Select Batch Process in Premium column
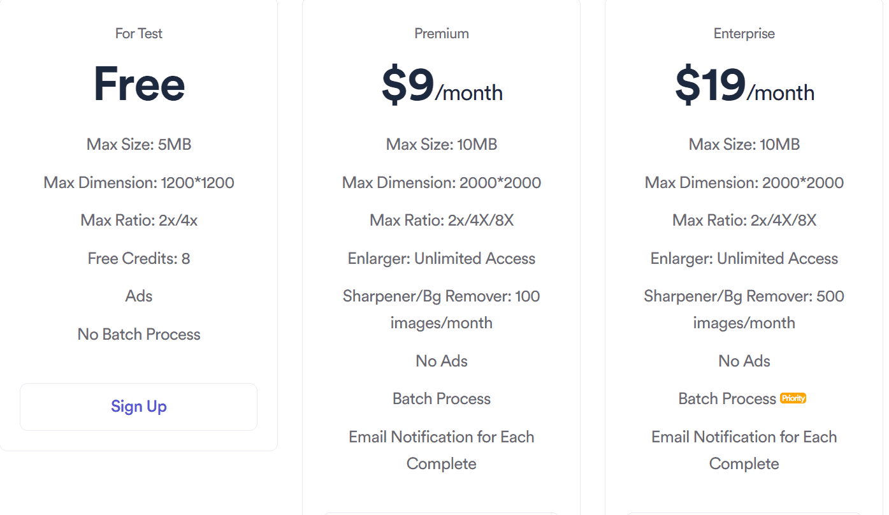This screenshot has width=889, height=515. 441,398
